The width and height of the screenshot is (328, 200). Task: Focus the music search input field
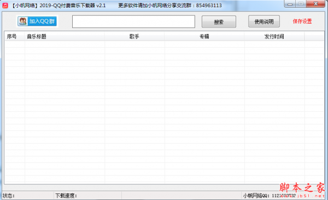point(133,21)
